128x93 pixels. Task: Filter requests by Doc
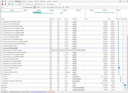[x=60, y=7]
